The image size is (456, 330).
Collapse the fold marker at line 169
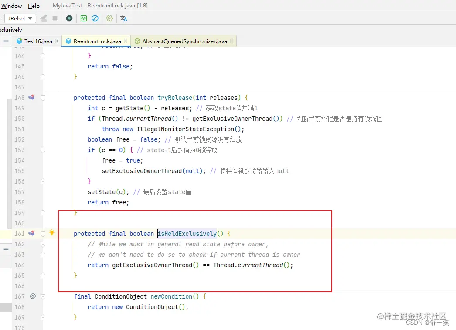tap(43, 317)
